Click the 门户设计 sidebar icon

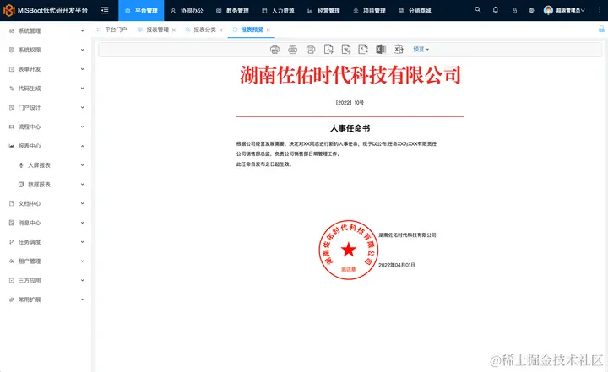coord(12,107)
